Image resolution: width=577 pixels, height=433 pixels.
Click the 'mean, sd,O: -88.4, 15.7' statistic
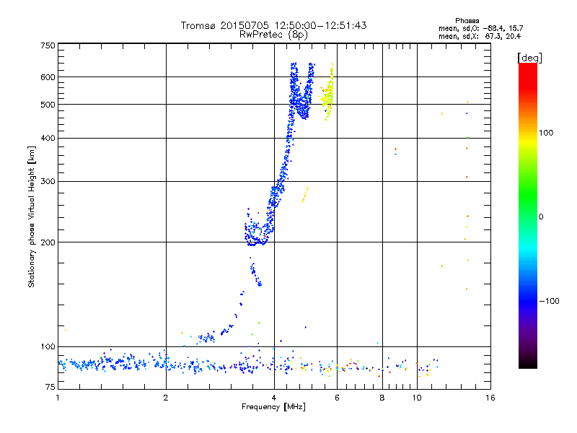(x=480, y=28)
